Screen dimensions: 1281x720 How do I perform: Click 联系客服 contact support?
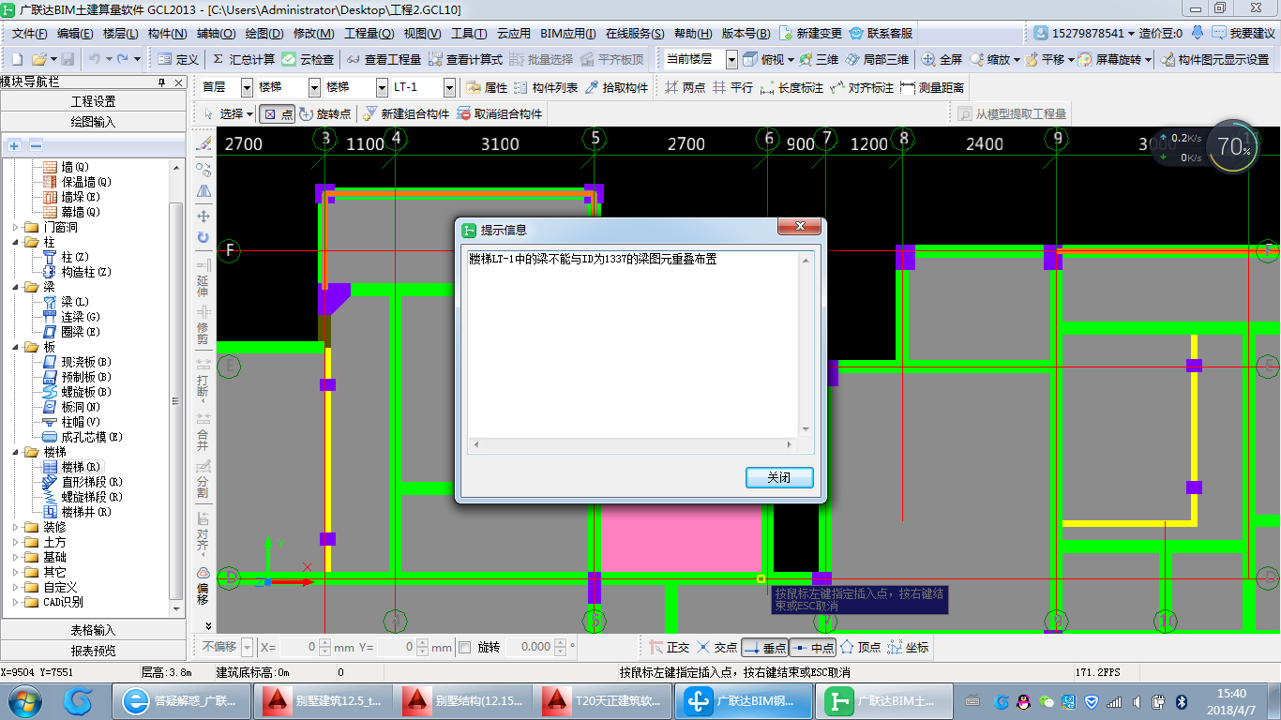point(881,33)
